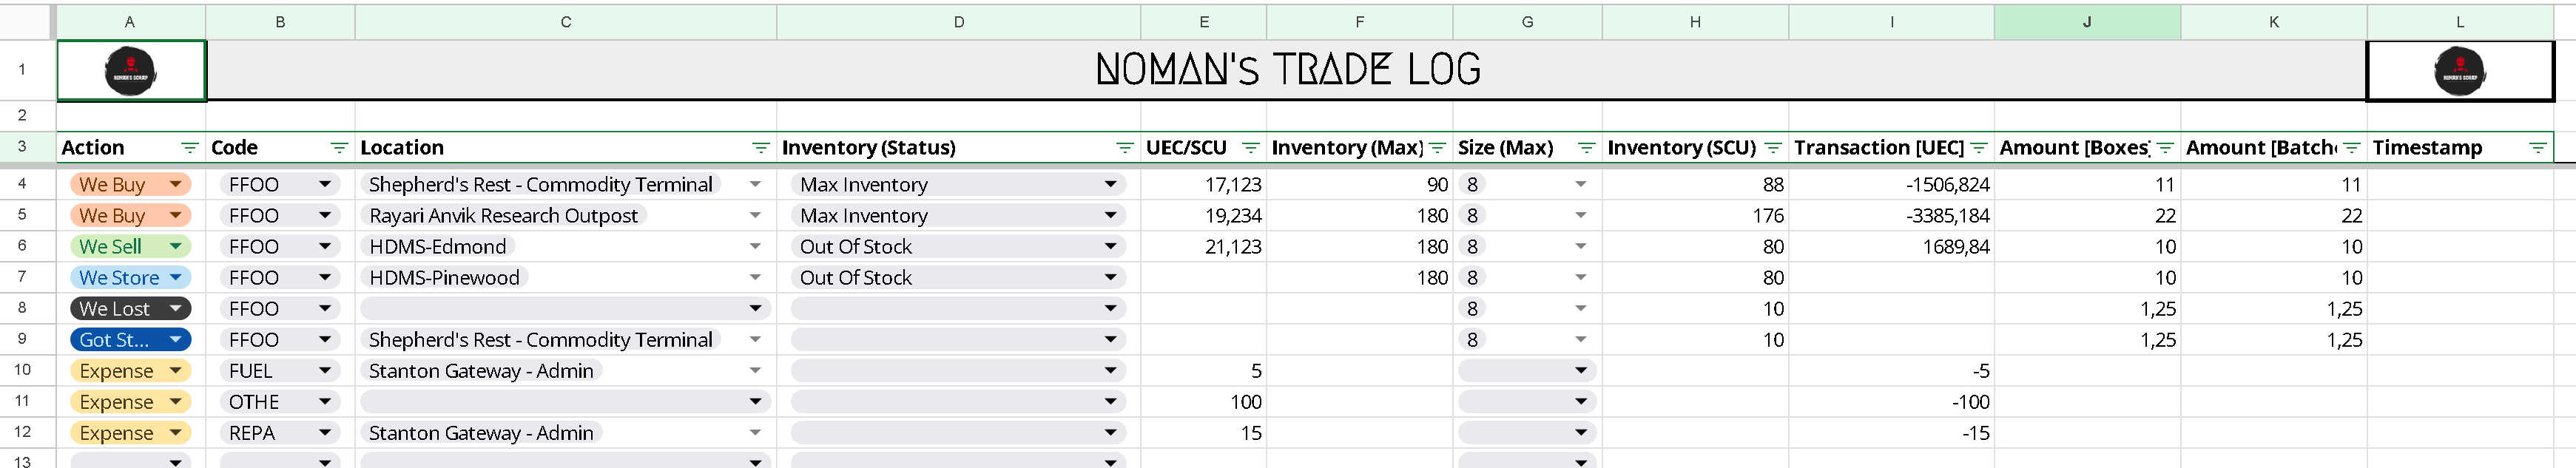Viewport: 2576px width, 468px height.
Task: Select row 10 by clicking its row number
Action: coord(24,370)
